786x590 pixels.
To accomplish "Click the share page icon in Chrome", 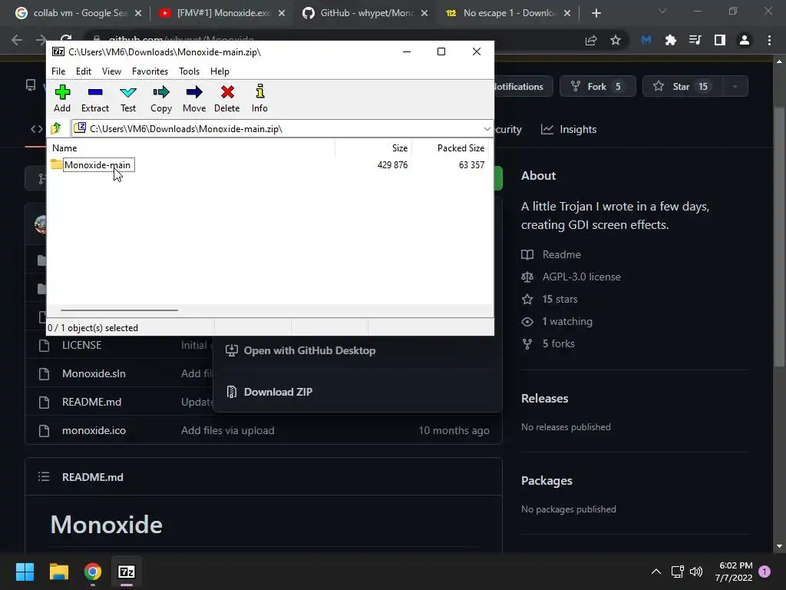I will click(591, 40).
